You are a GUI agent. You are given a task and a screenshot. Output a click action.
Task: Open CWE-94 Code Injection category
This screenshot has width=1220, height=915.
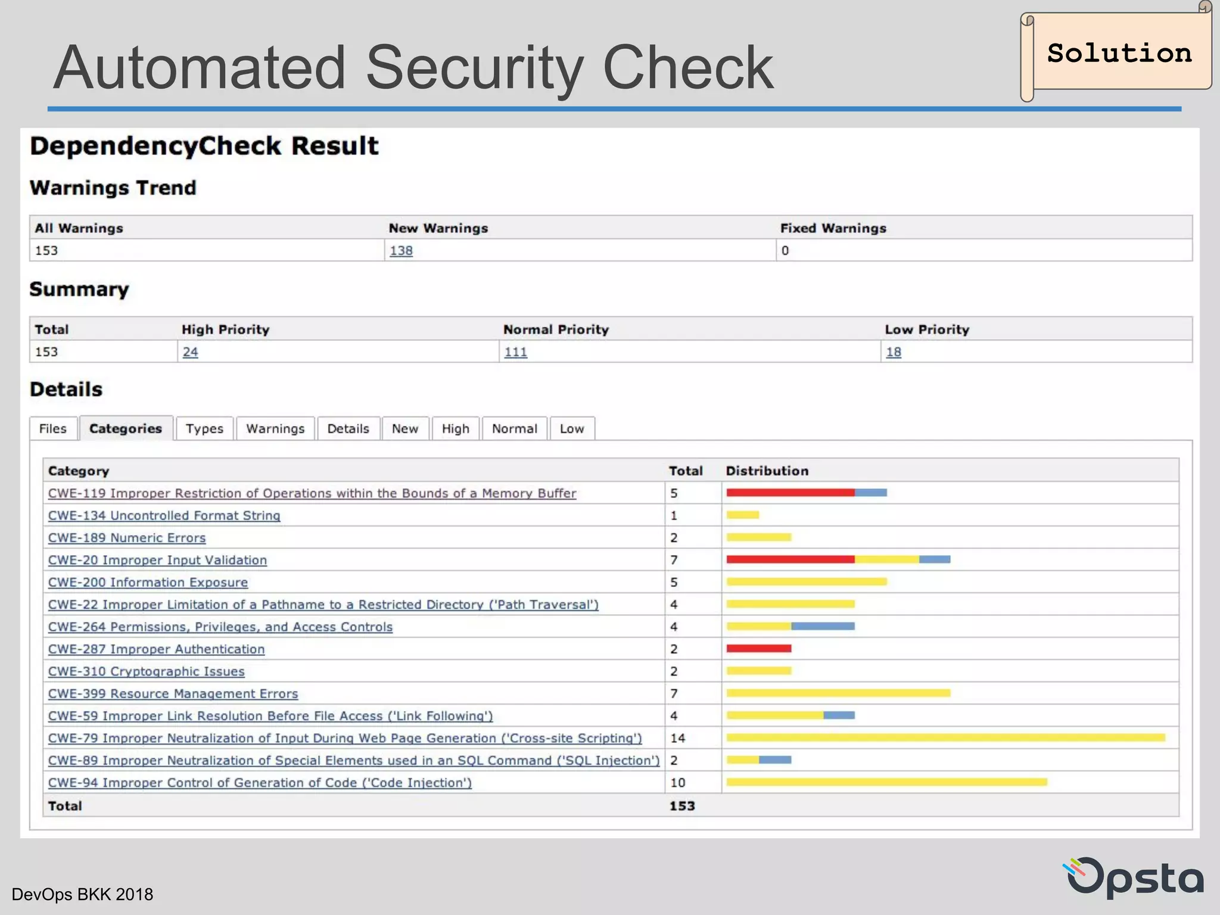[260, 783]
